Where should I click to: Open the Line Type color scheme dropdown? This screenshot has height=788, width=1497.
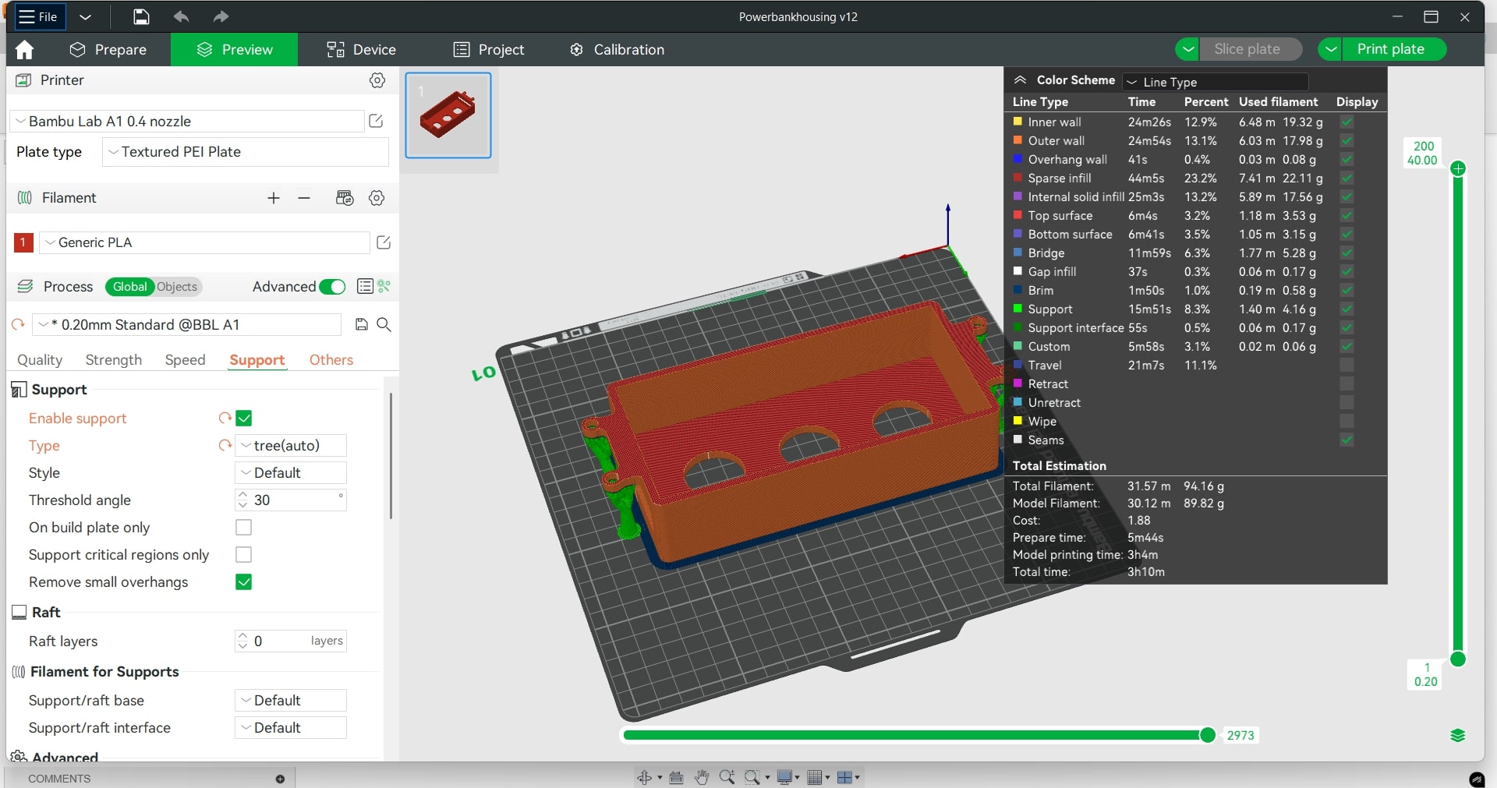tap(1216, 82)
